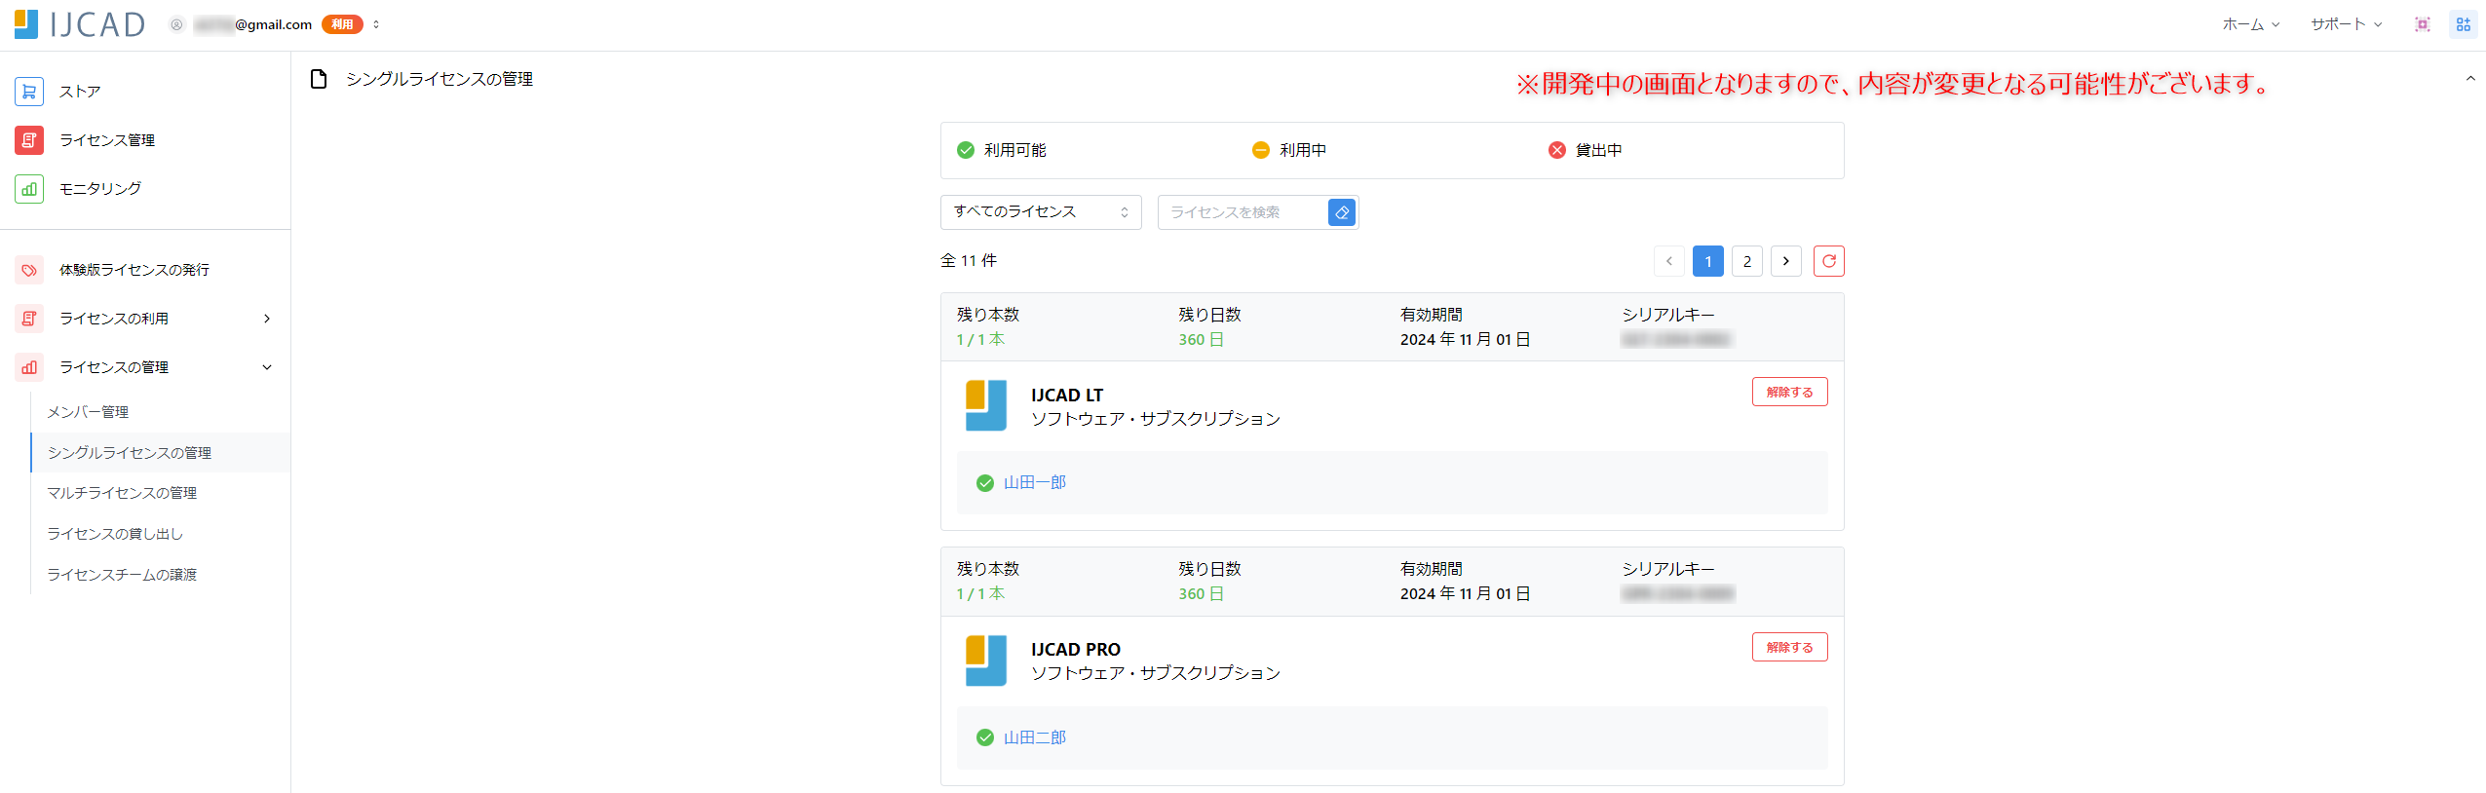Click the IJCAD PRO product name
The image size is (2486, 793).
pos(1076,650)
